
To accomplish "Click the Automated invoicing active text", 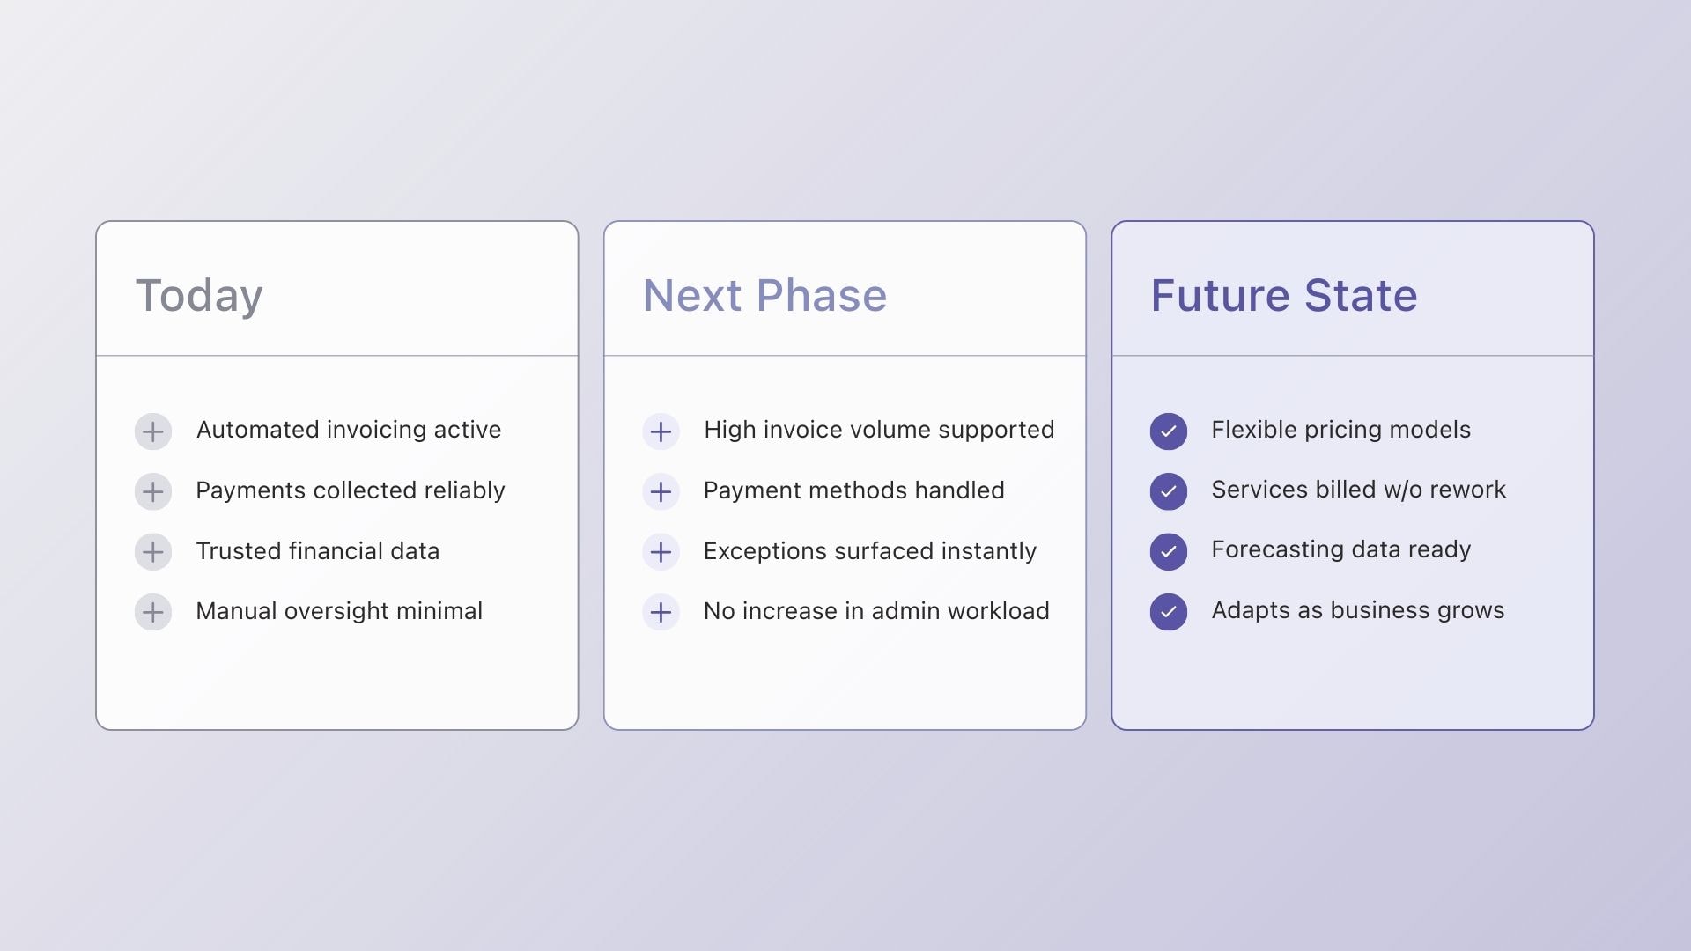I will (x=349, y=430).
